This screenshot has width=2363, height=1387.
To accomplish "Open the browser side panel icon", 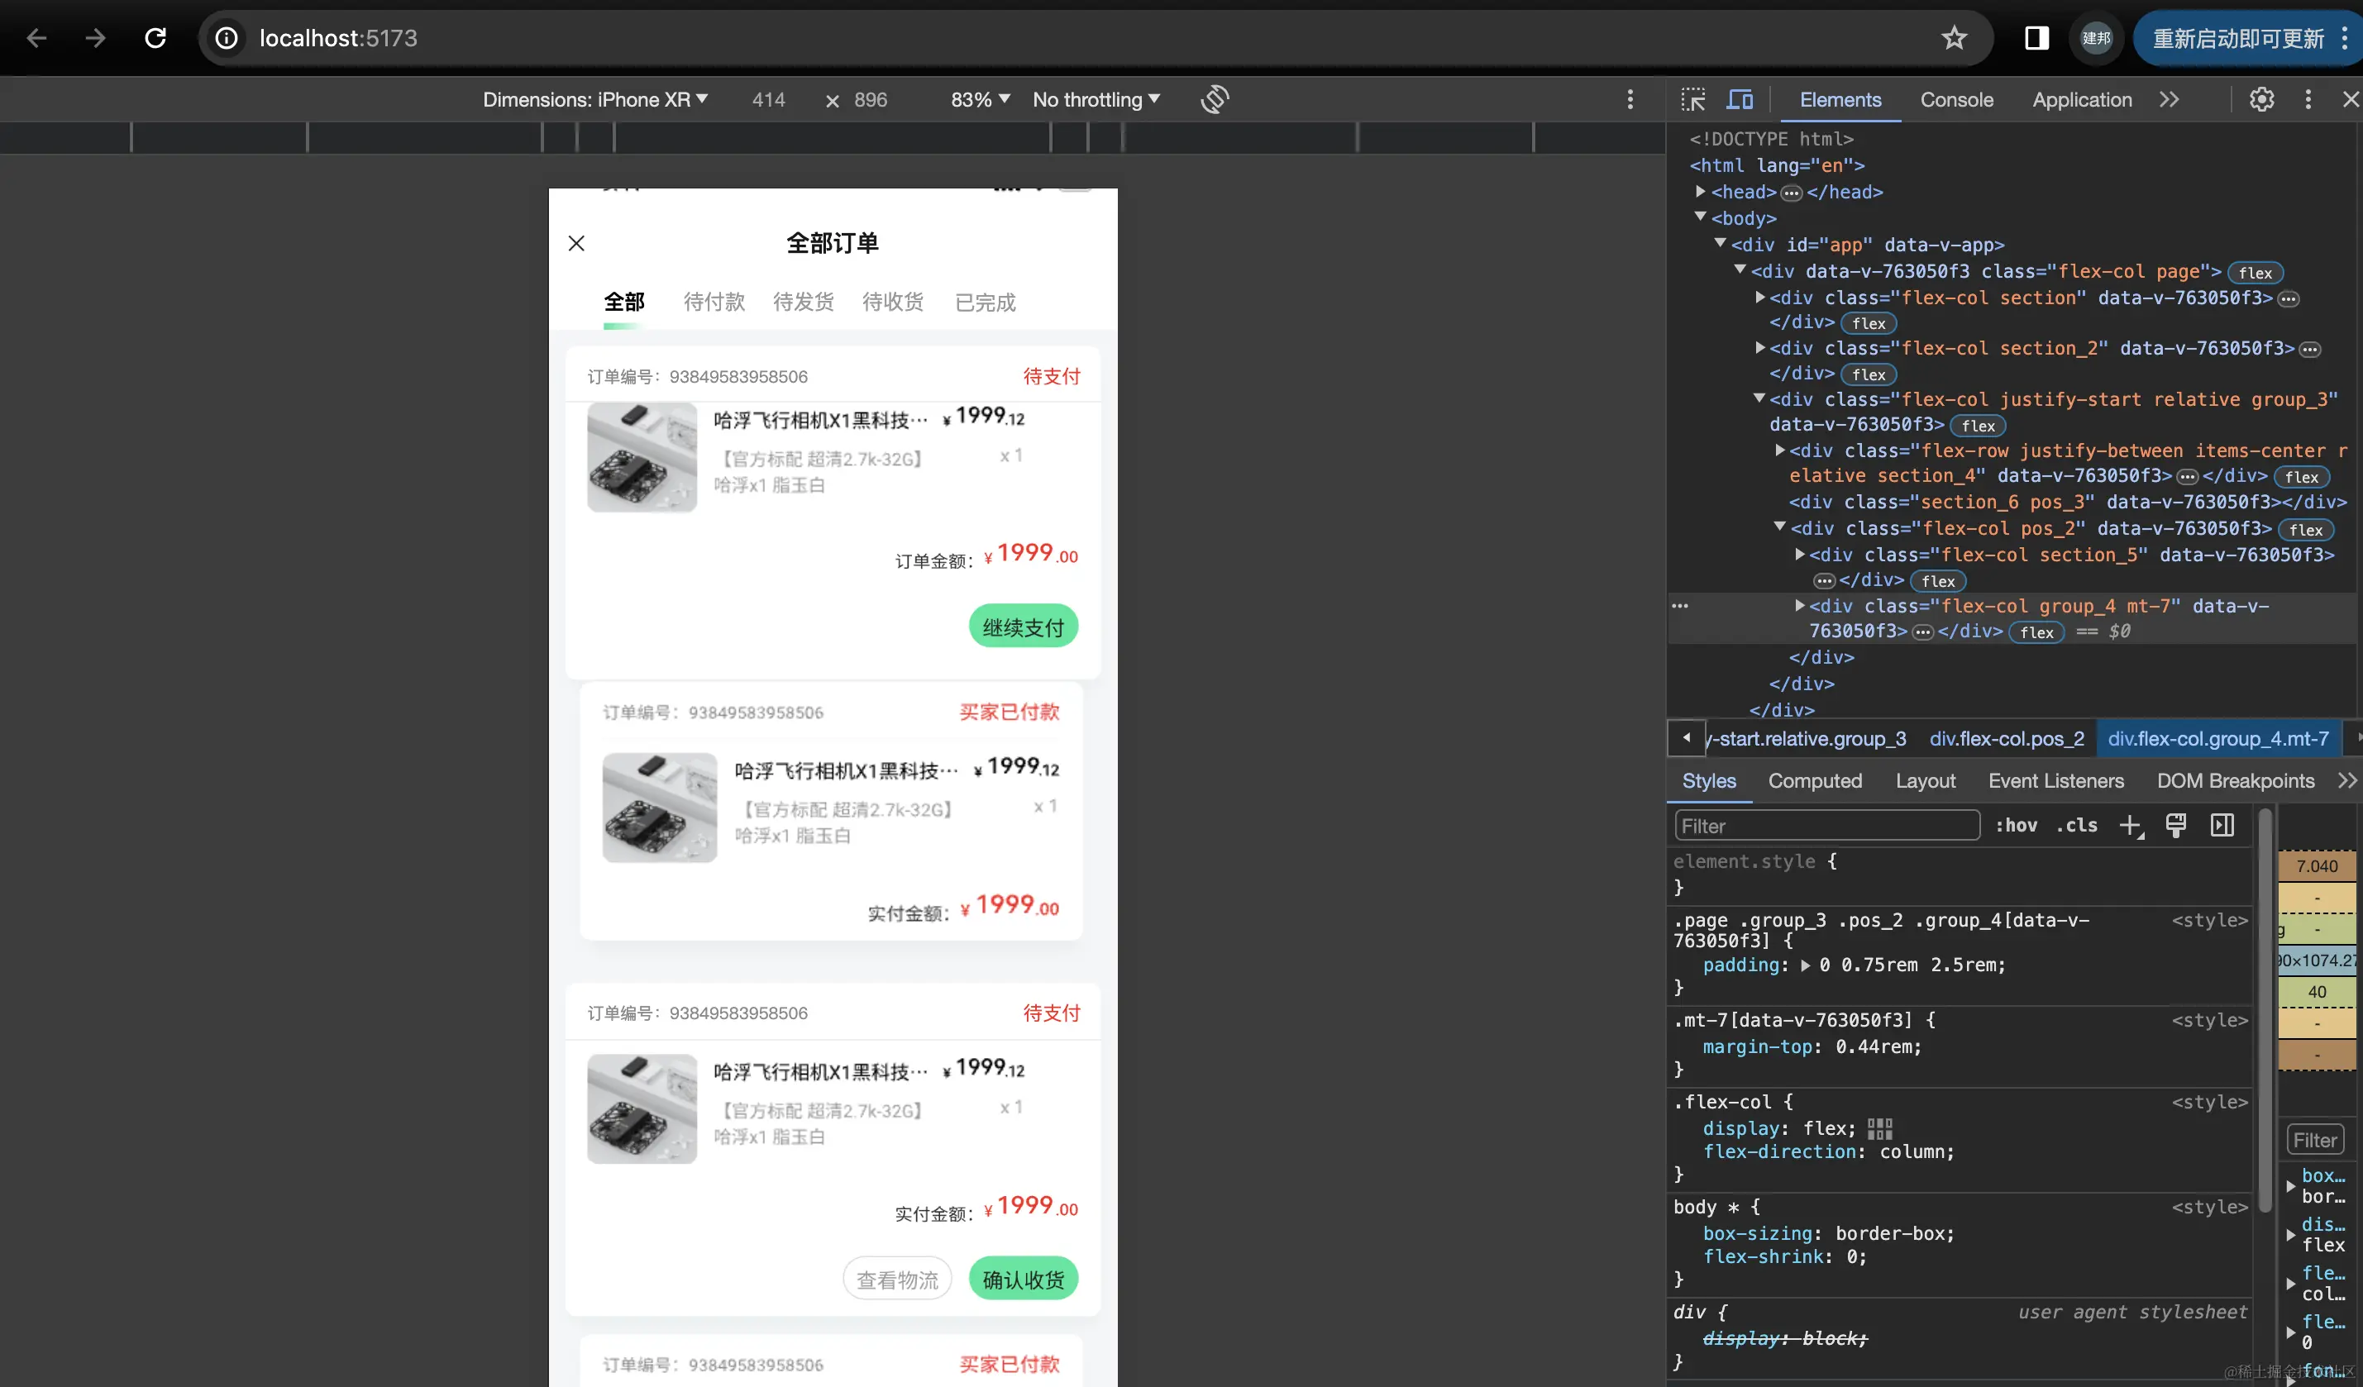I will (x=2036, y=38).
